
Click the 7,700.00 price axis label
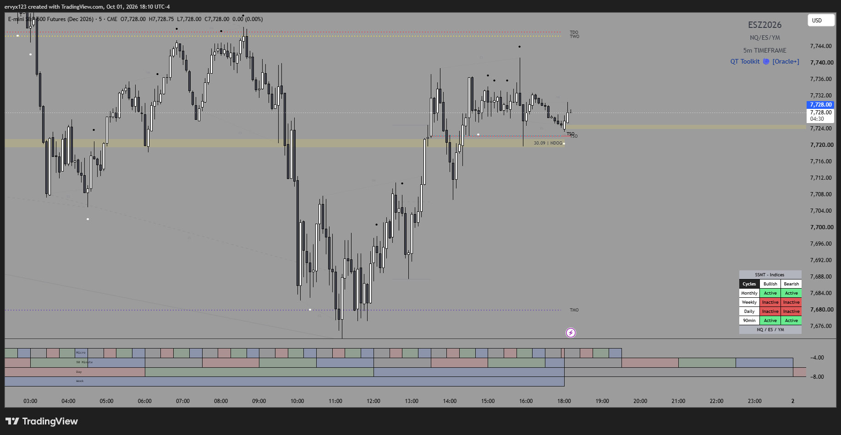[x=822, y=227]
